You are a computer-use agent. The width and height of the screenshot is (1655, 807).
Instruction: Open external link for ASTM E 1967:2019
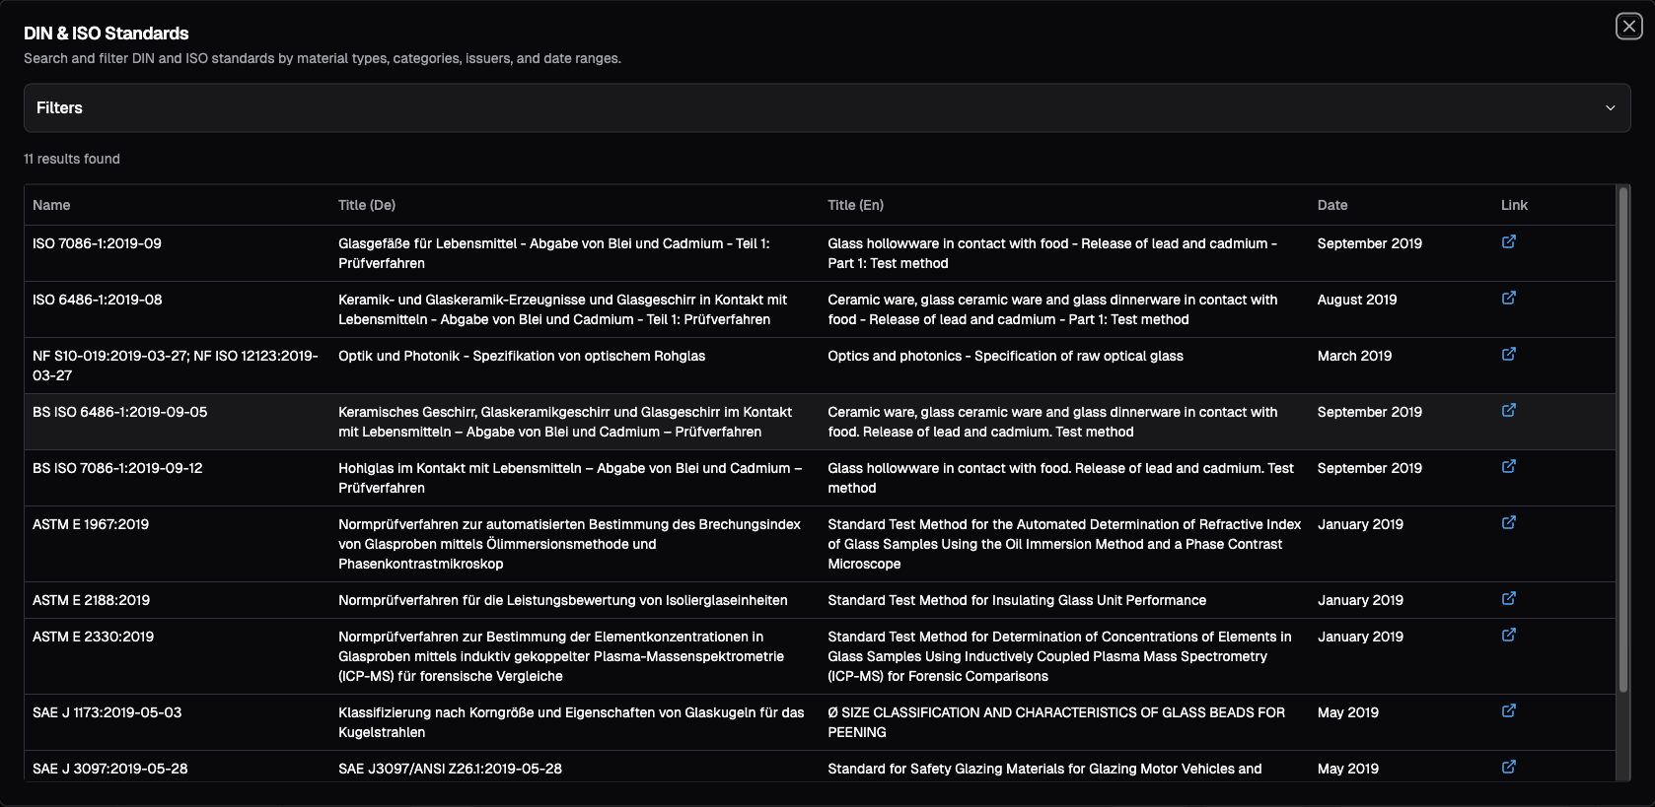tap(1508, 522)
